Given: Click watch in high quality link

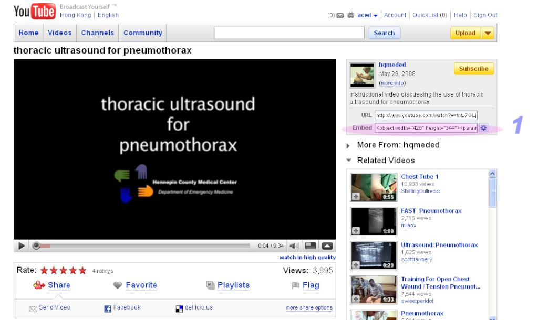Looking at the screenshot, I should [307, 257].
